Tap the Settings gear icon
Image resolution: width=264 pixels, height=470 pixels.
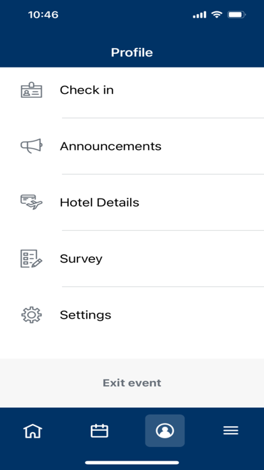(32, 315)
